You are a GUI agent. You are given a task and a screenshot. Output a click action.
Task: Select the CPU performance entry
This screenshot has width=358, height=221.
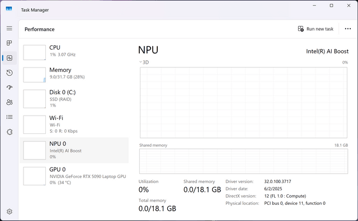click(x=74, y=52)
